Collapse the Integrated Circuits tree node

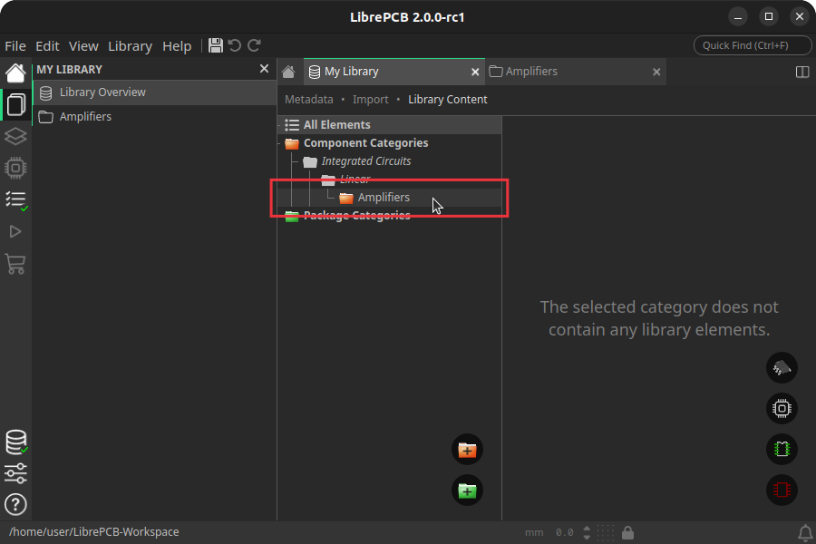(x=293, y=160)
